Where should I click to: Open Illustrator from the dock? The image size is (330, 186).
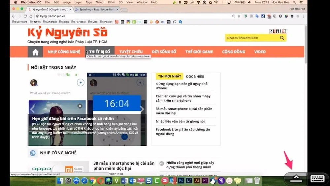[x=197, y=181]
